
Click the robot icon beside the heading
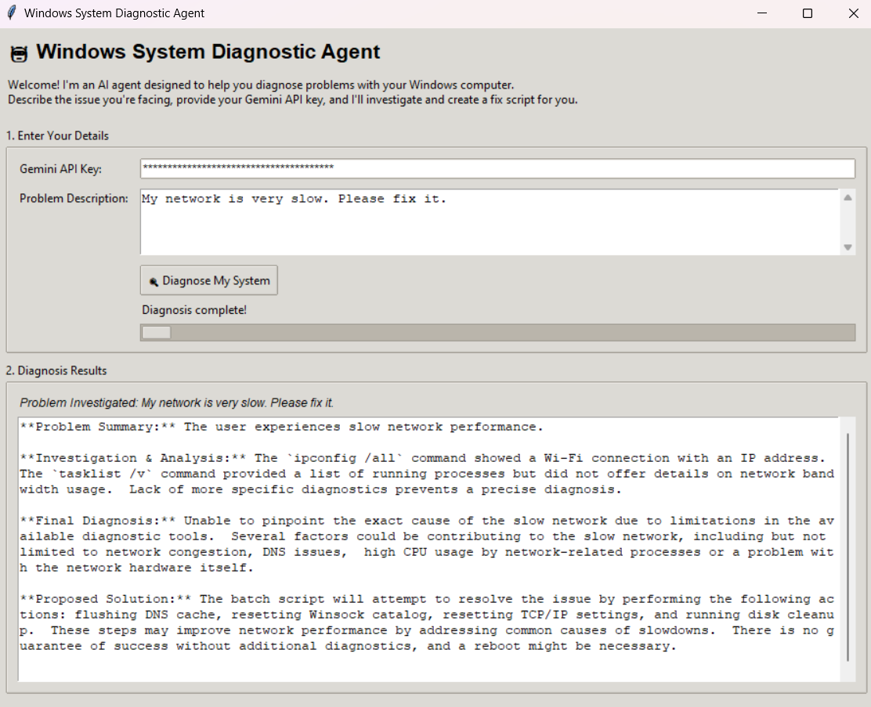click(20, 53)
